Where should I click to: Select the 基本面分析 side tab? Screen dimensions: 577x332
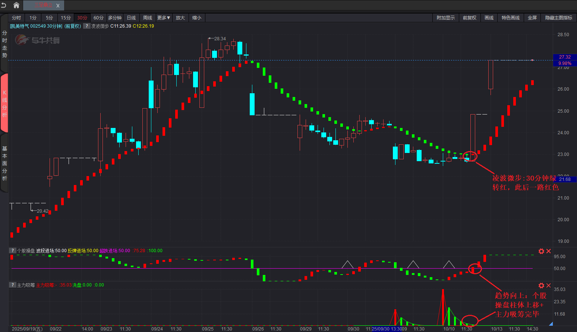4,163
